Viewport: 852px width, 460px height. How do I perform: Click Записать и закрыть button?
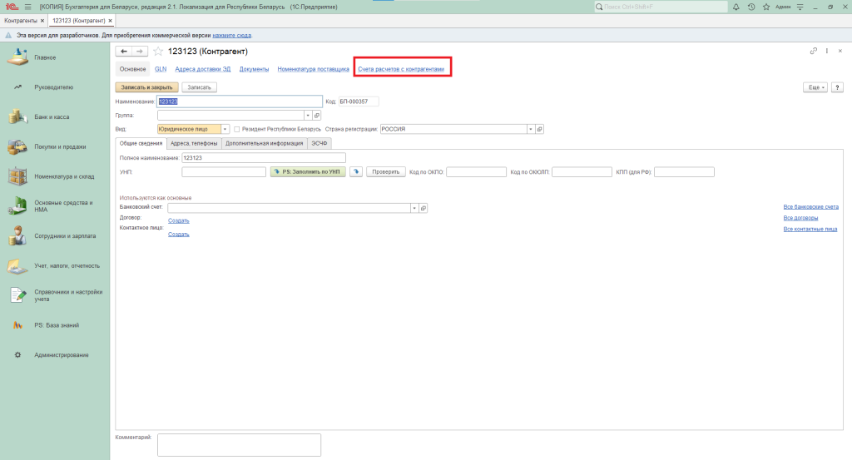click(x=146, y=87)
